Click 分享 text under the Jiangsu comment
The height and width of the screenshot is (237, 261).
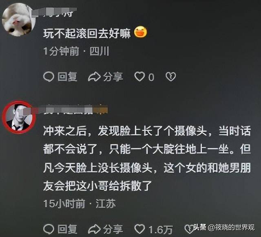pyautogui.click(x=113, y=229)
